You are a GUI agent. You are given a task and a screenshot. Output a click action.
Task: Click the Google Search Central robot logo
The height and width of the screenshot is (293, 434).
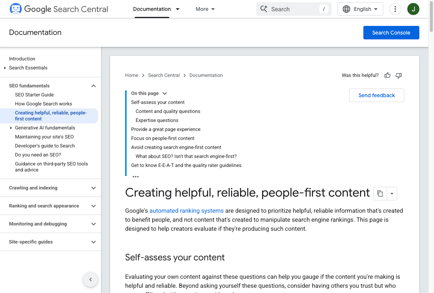pos(15,9)
